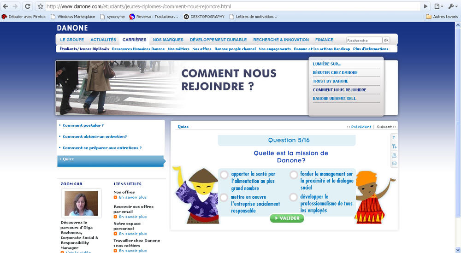Open the ACTUALITÉS menu

103,40
